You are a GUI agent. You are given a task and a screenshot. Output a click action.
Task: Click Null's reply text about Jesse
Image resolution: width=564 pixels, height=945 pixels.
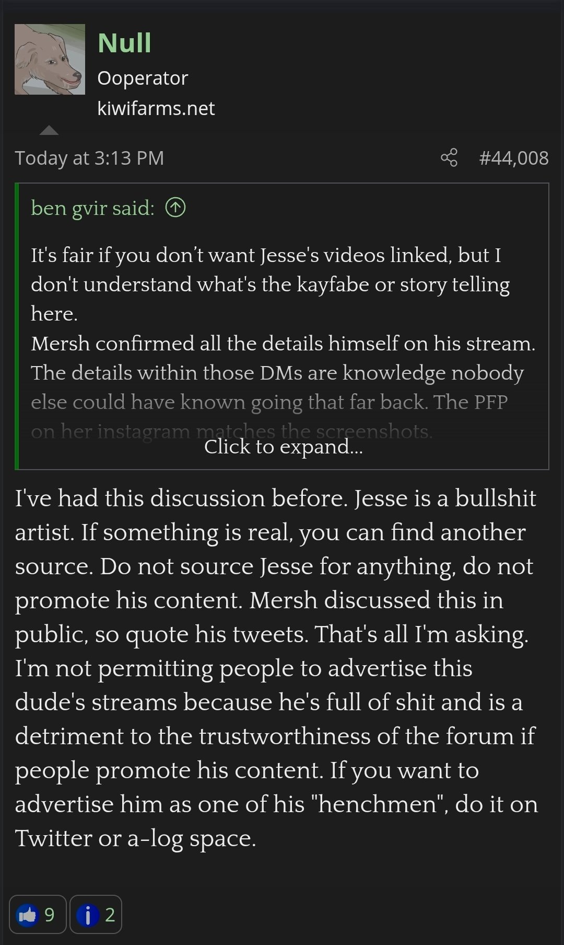tap(276, 668)
